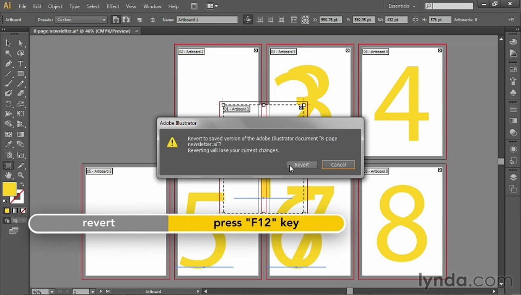
Task: Open the Color Guide panel
Action: (x=513, y=53)
